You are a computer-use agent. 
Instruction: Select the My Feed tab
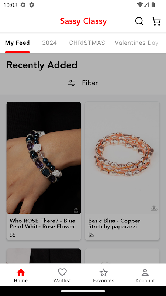pyautogui.click(x=17, y=43)
